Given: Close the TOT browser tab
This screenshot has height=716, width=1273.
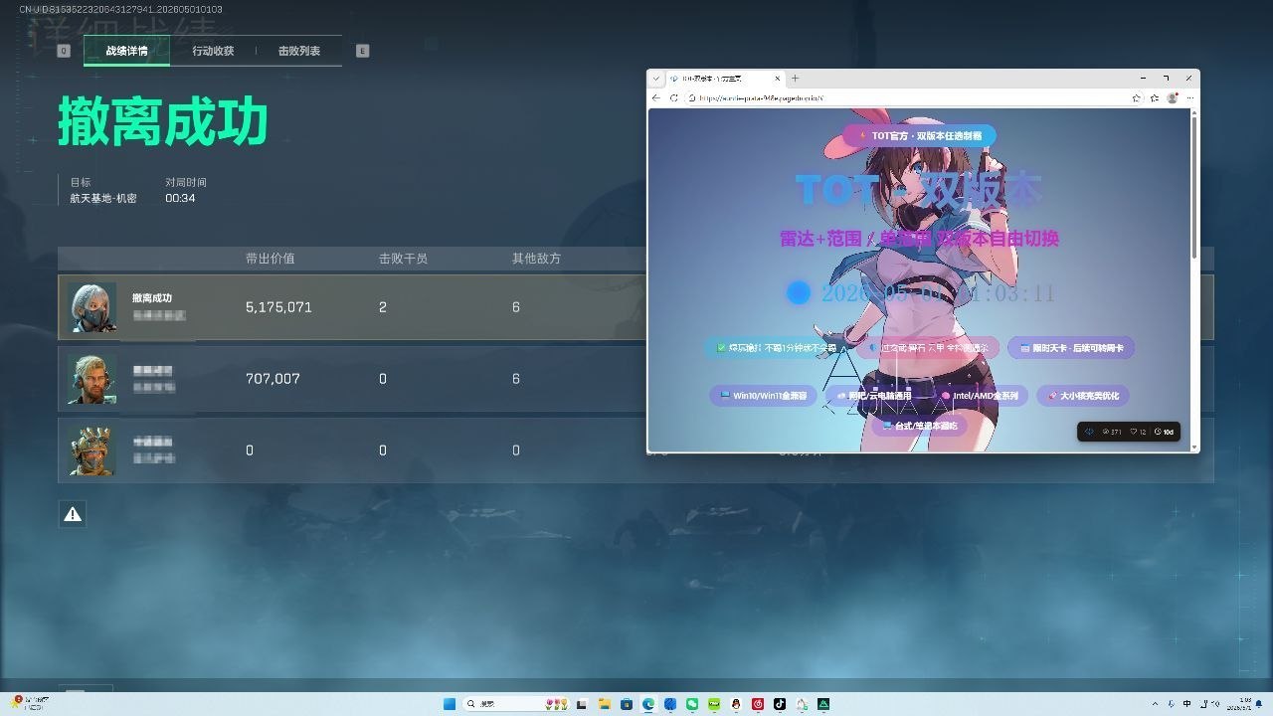Looking at the screenshot, I should pos(778,78).
